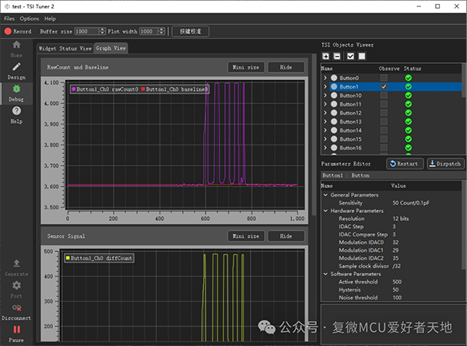Click expand-all plus icon in Objects Viewer

click(x=326, y=56)
